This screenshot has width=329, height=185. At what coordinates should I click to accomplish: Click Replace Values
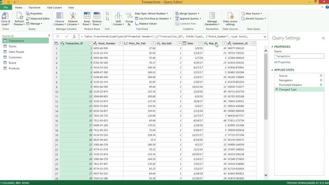(x=146, y=24)
